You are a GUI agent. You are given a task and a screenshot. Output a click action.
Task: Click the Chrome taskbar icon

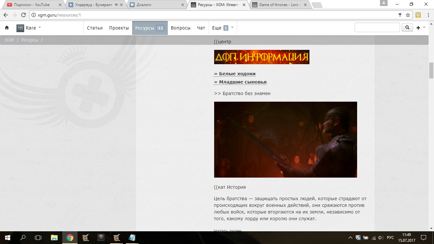click(x=70, y=238)
